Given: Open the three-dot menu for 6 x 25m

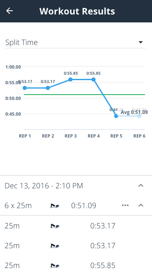Looking at the screenshot, I should coord(125,205).
